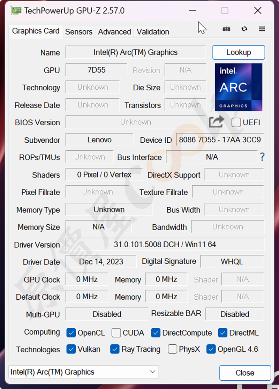Viewport: 279px width, 389px height.
Task: Click the ROPs/TMUs field showing Unknown
Action: (90, 157)
